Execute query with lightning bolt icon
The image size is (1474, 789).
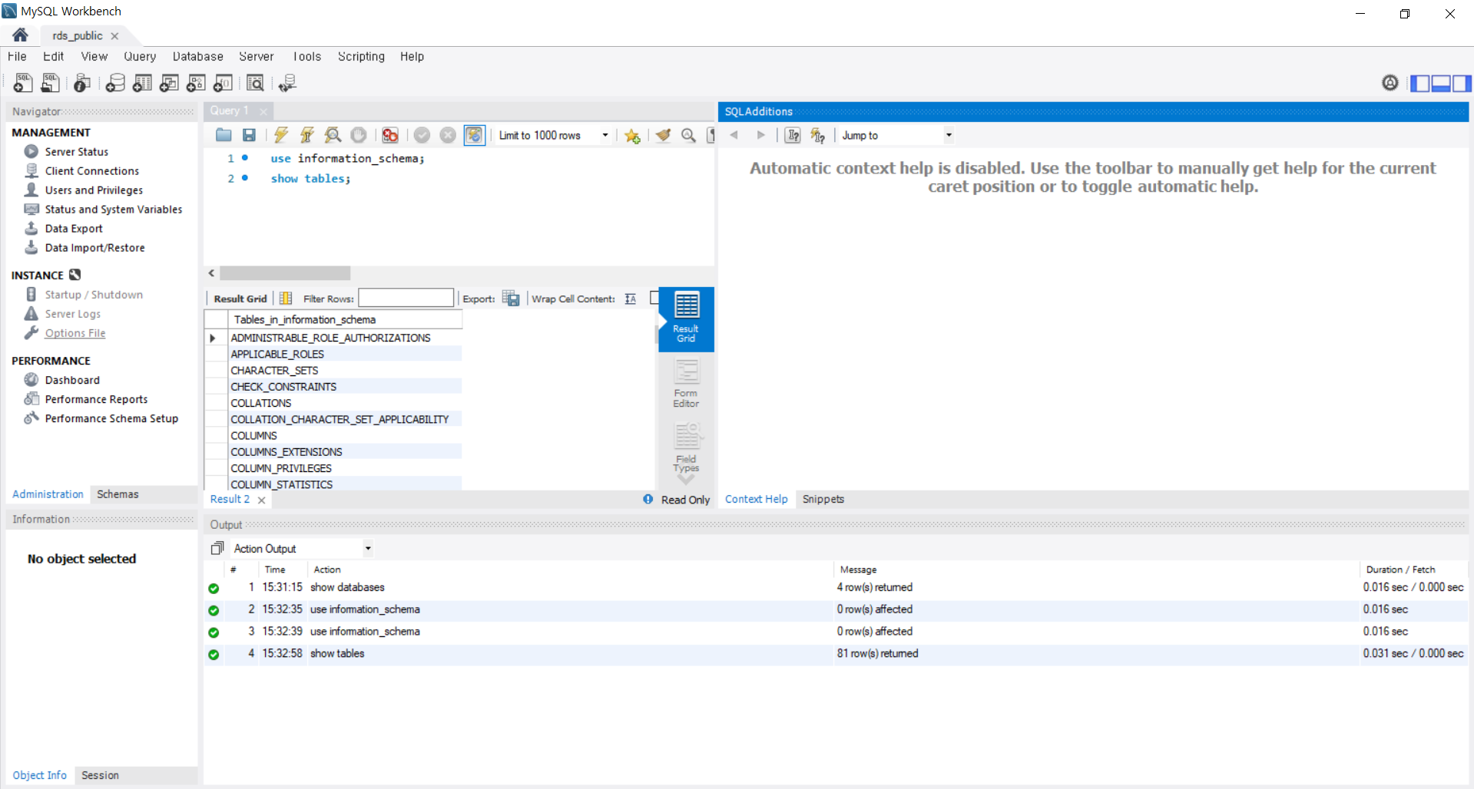tap(281, 135)
